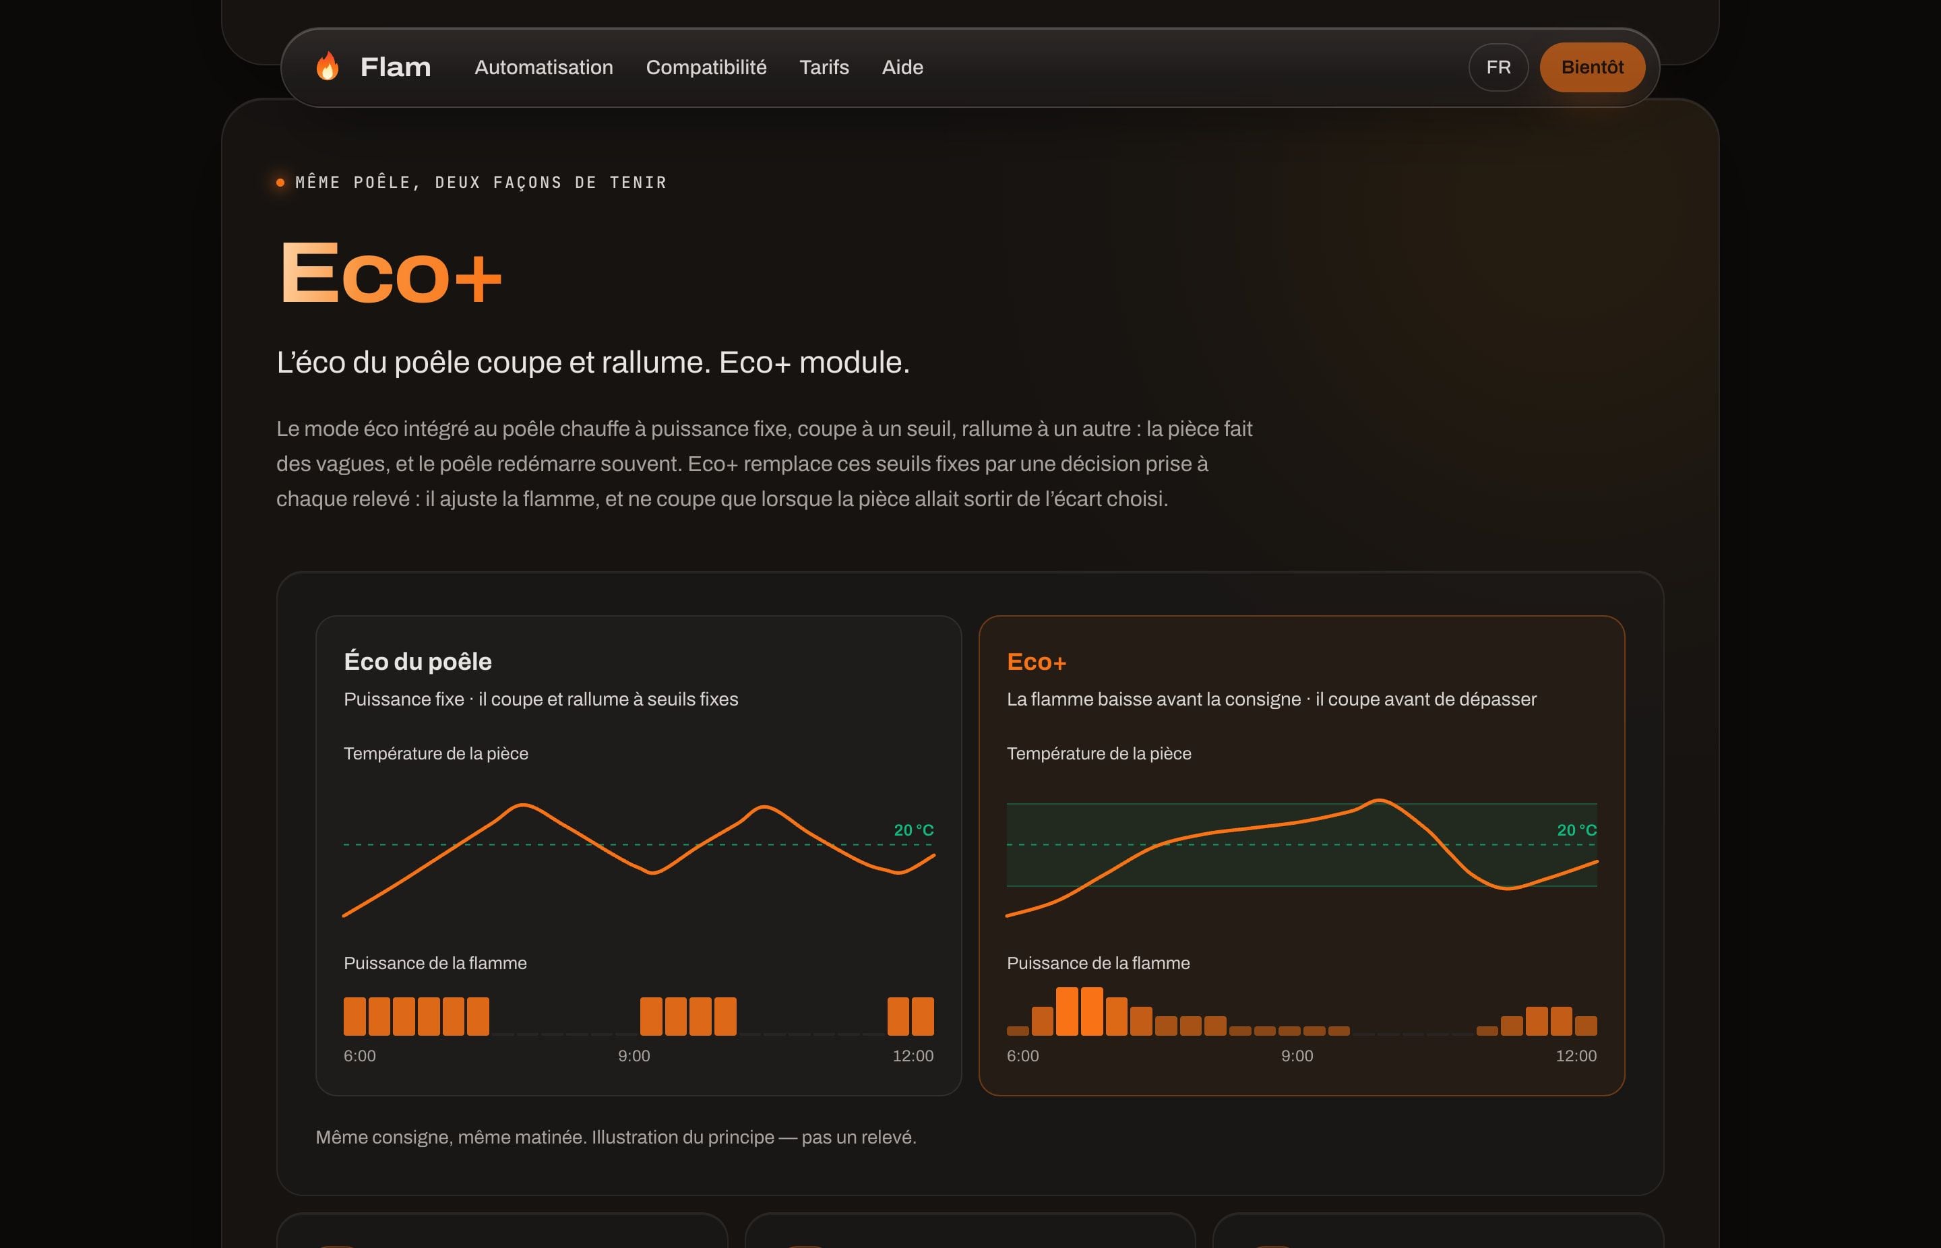Viewport: 1941px width, 1248px height.
Task: Click caption 'Même consigne, même matinée'
Action: (616, 1137)
